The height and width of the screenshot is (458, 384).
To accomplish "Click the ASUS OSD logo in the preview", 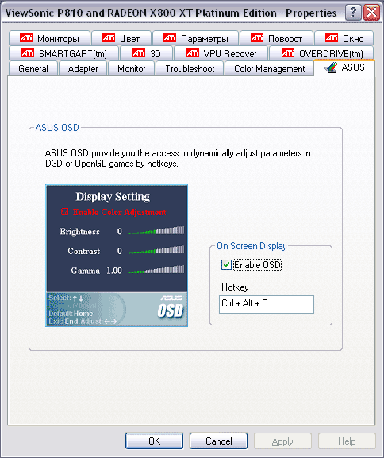I will point(171,306).
